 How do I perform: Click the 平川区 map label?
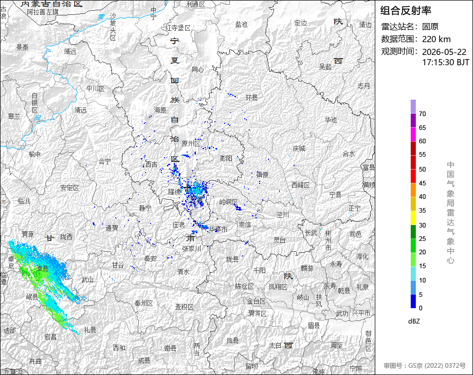click(x=95, y=89)
